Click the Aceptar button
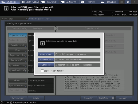138x104 pixels. pyautogui.click(x=124, y=98)
